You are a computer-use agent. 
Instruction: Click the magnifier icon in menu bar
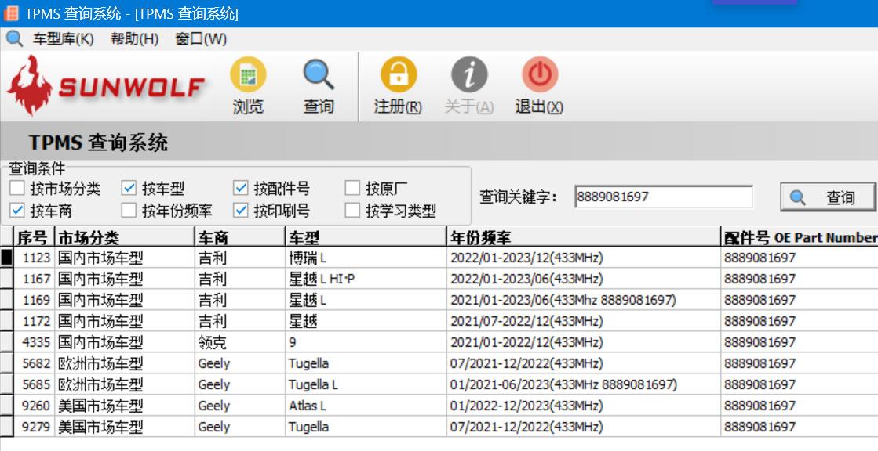tap(14, 38)
